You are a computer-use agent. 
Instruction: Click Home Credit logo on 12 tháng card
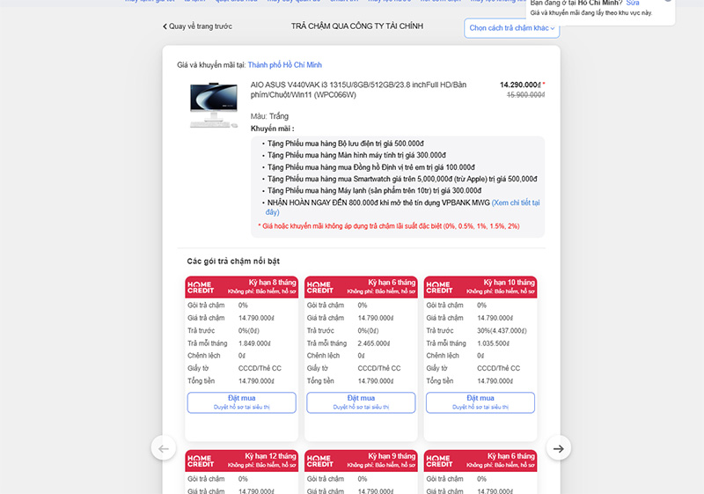pos(201,461)
